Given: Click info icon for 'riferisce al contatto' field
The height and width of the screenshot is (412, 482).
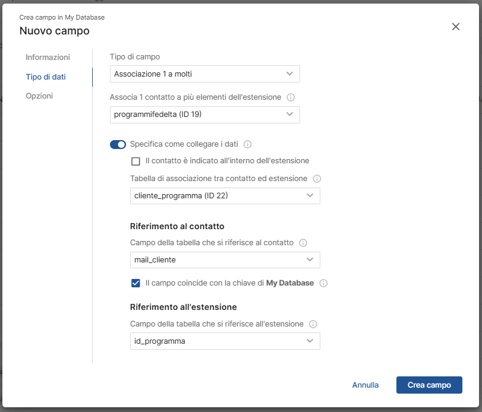Looking at the screenshot, I should [x=303, y=243].
